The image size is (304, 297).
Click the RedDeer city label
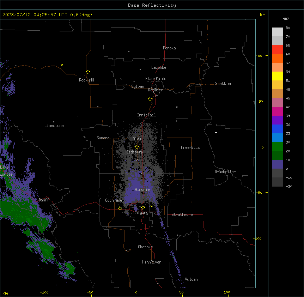coord(155,90)
